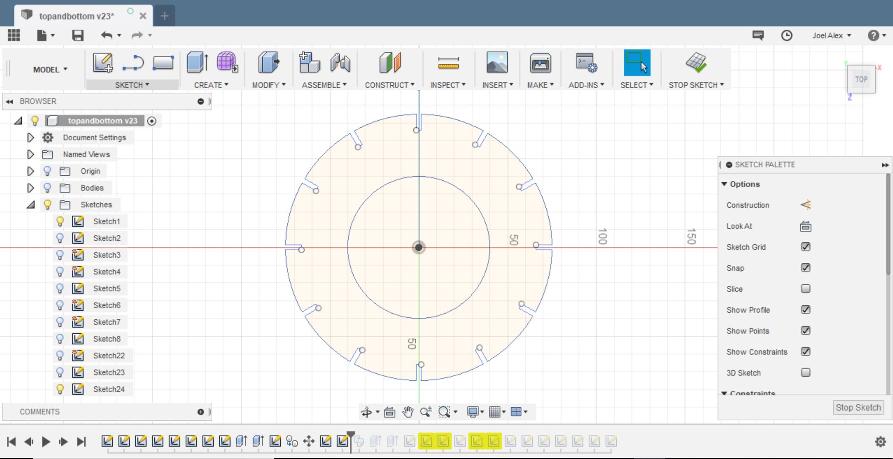Open the Scripts and Add-Ins icon
Screen dimensions: 893x459
click(586, 62)
